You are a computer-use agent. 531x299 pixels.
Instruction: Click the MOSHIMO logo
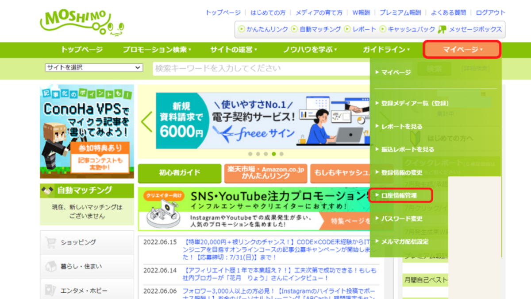coord(82,23)
